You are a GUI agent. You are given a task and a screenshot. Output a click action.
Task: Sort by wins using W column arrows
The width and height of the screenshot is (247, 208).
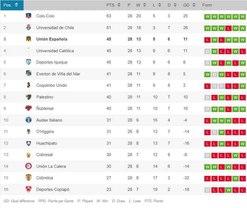(144, 5)
